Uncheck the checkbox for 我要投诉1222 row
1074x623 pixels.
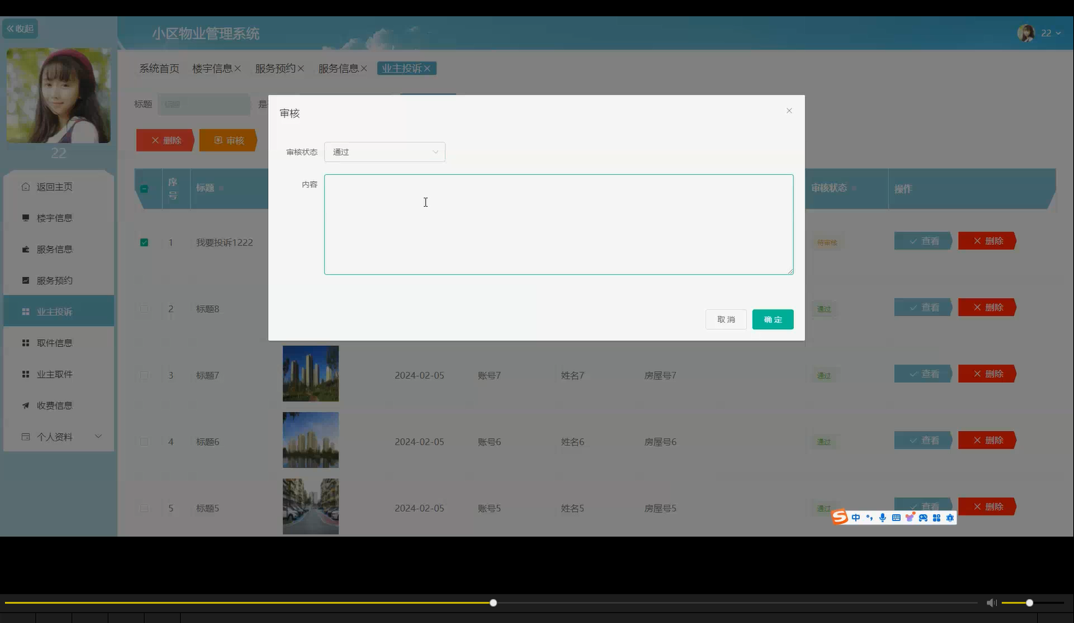[145, 241]
